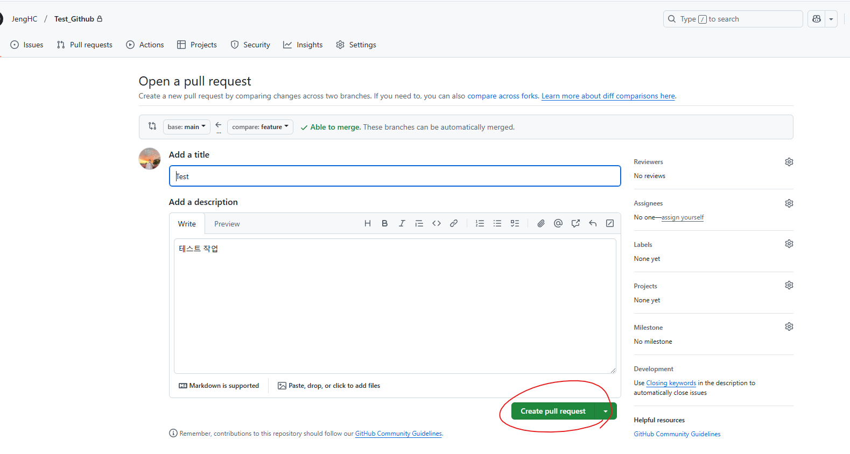Open the Reviewers gear settings

[x=789, y=162]
